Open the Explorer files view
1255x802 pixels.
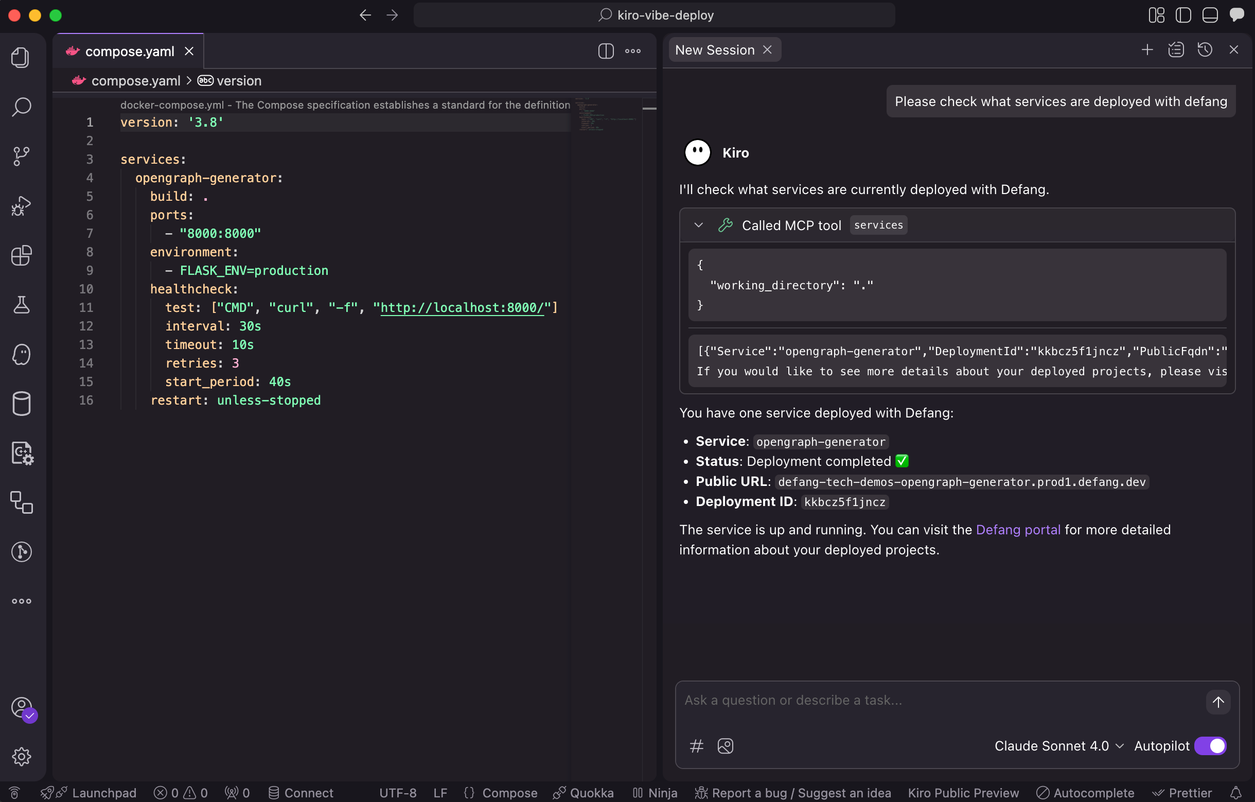pyautogui.click(x=21, y=57)
